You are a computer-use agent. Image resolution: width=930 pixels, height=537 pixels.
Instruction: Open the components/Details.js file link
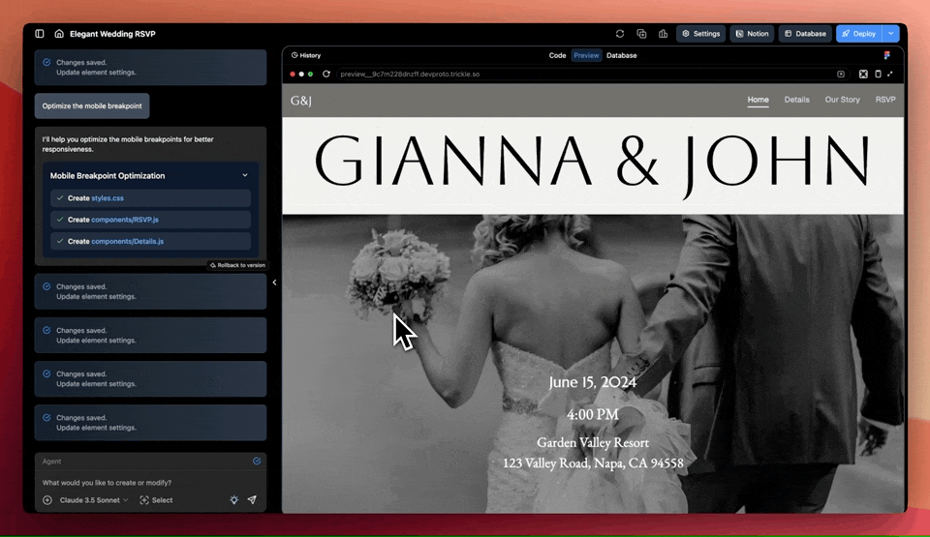(x=128, y=241)
